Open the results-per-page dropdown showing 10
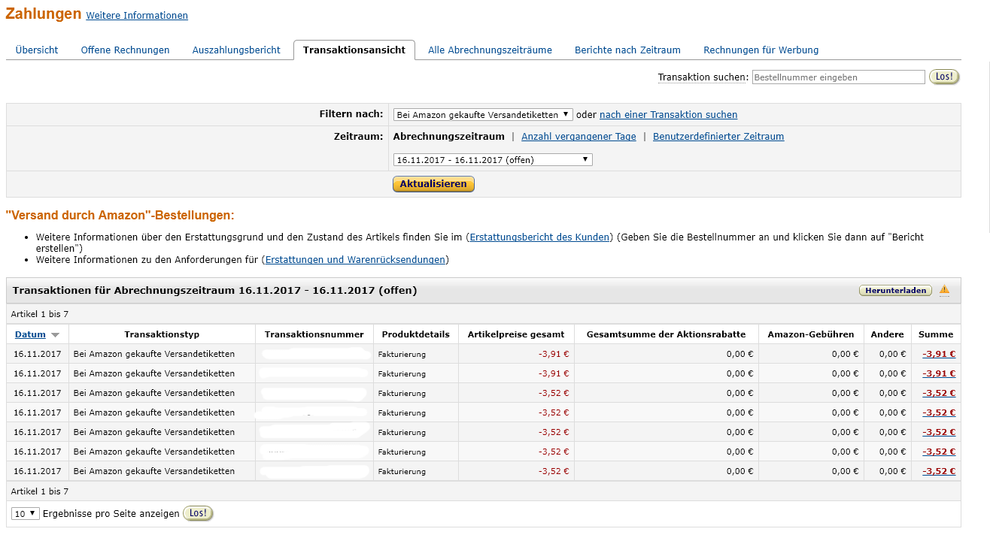This screenshot has height=559, width=990. click(x=26, y=514)
